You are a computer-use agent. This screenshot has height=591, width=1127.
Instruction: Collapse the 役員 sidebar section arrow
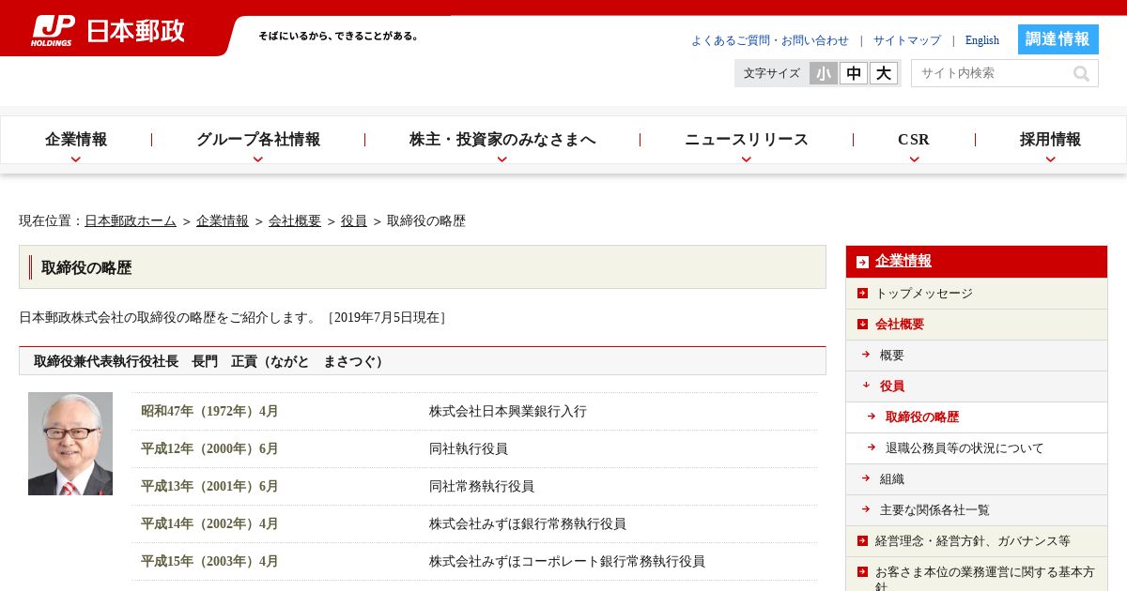[x=866, y=386]
